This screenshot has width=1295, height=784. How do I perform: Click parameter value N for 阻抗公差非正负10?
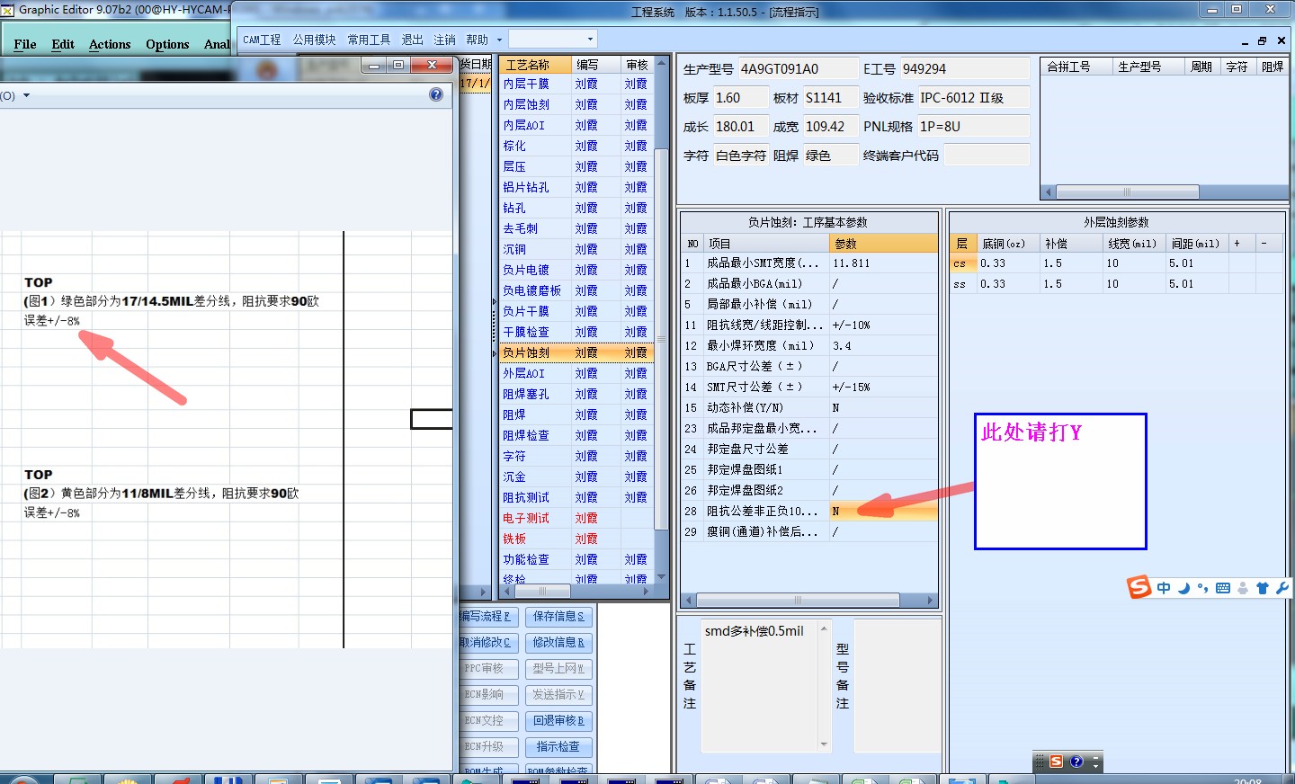(x=883, y=511)
